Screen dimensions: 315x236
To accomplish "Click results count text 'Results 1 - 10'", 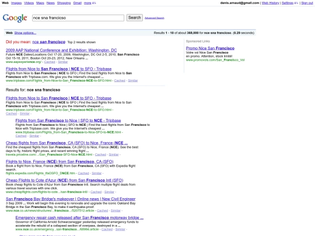I will pyautogui.click(x=164, y=33).
